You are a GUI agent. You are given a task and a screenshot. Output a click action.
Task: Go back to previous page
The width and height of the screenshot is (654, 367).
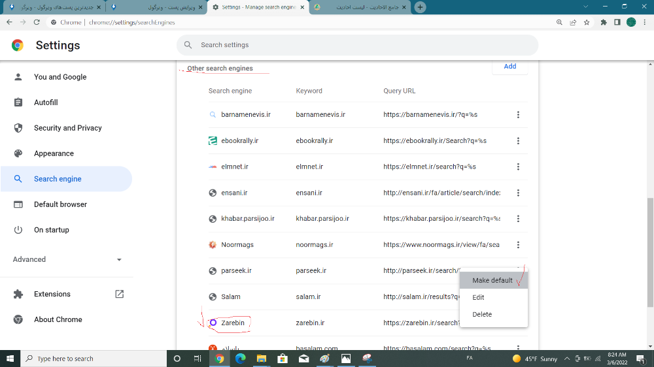pyautogui.click(x=9, y=22)
